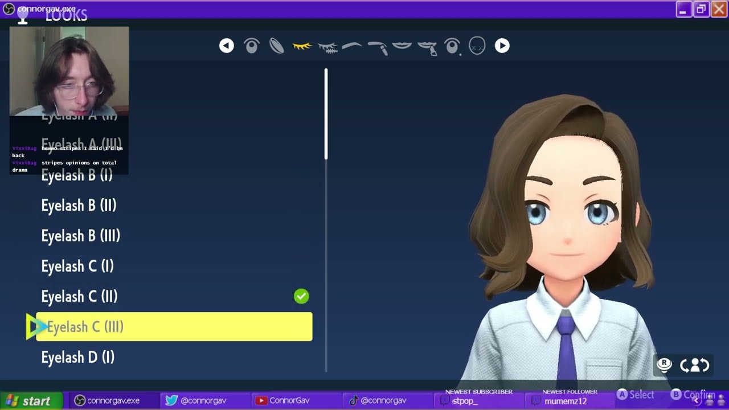Select the eyebrow color pencil icon
This screenshot has height=410, width=729.
378,47
